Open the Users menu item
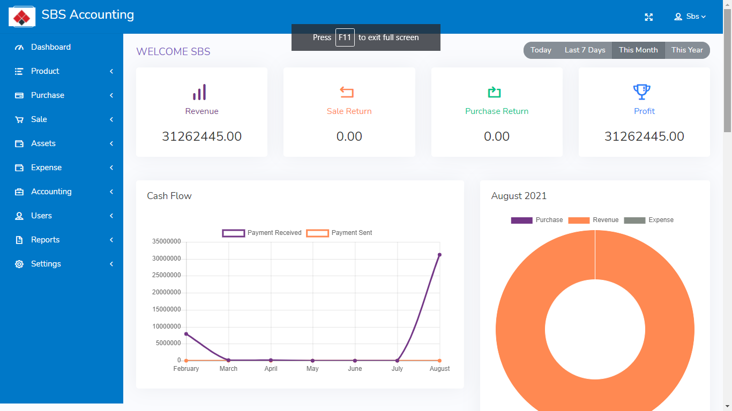 click(62, 216)
